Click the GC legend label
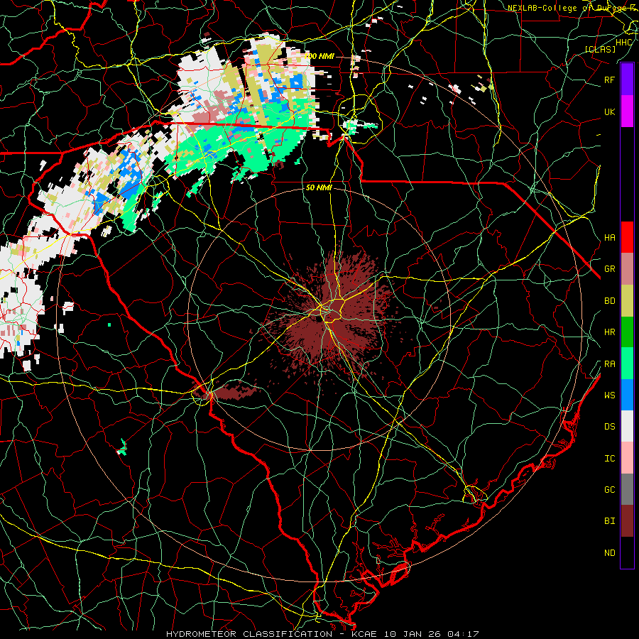Image resolution: width=639 pixels, height=639 pixels. coord(609,490)
